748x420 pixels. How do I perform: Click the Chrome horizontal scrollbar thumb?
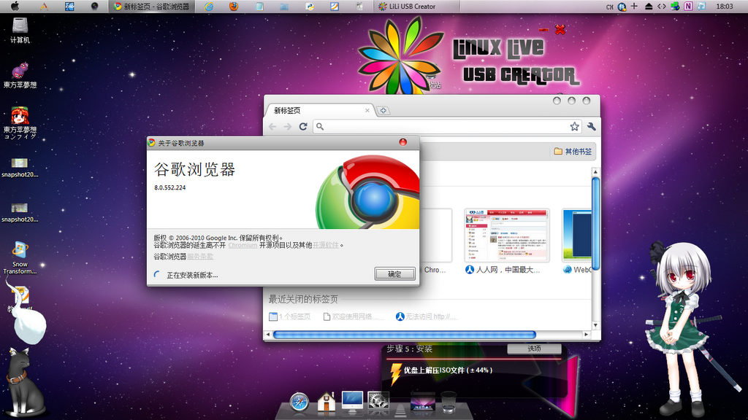405,335
